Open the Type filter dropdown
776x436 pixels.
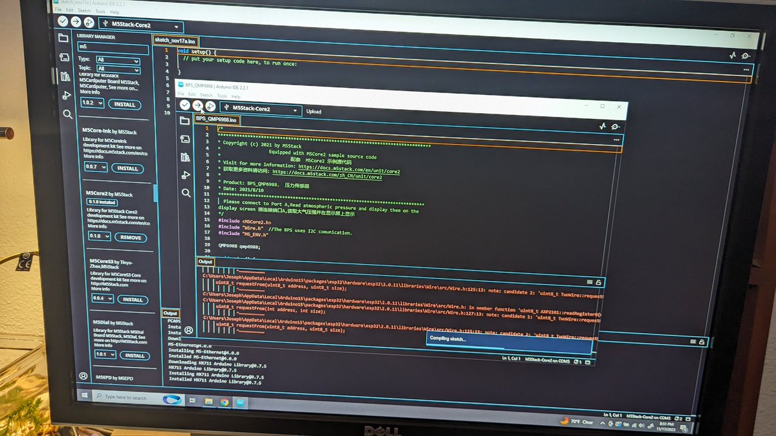(x=118, y=60)
